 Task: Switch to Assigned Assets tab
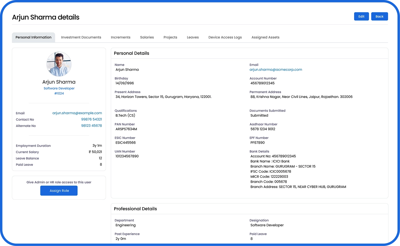[x=265, y=37]
